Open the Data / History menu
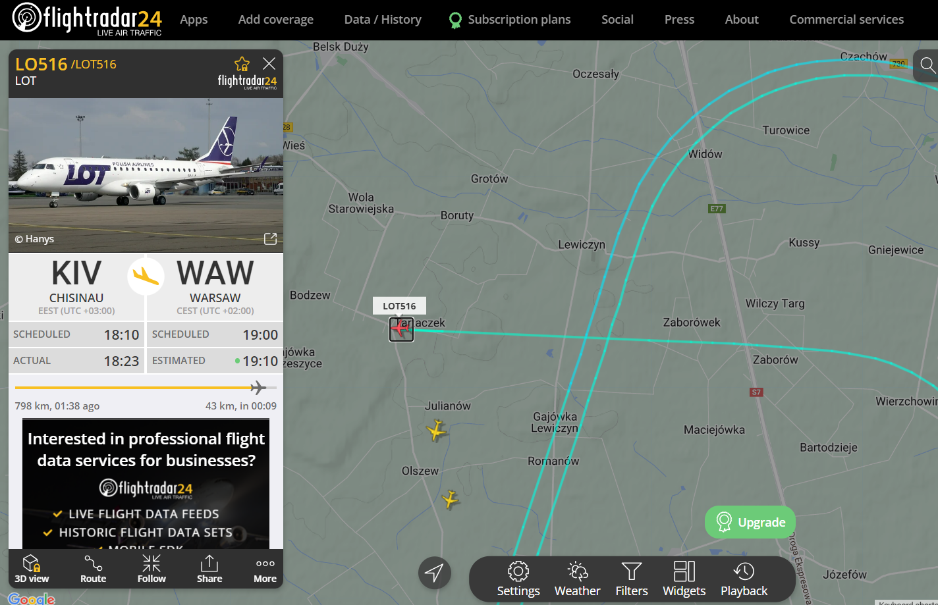The width and height of the screenshot is (938, 605). [383, 20]
